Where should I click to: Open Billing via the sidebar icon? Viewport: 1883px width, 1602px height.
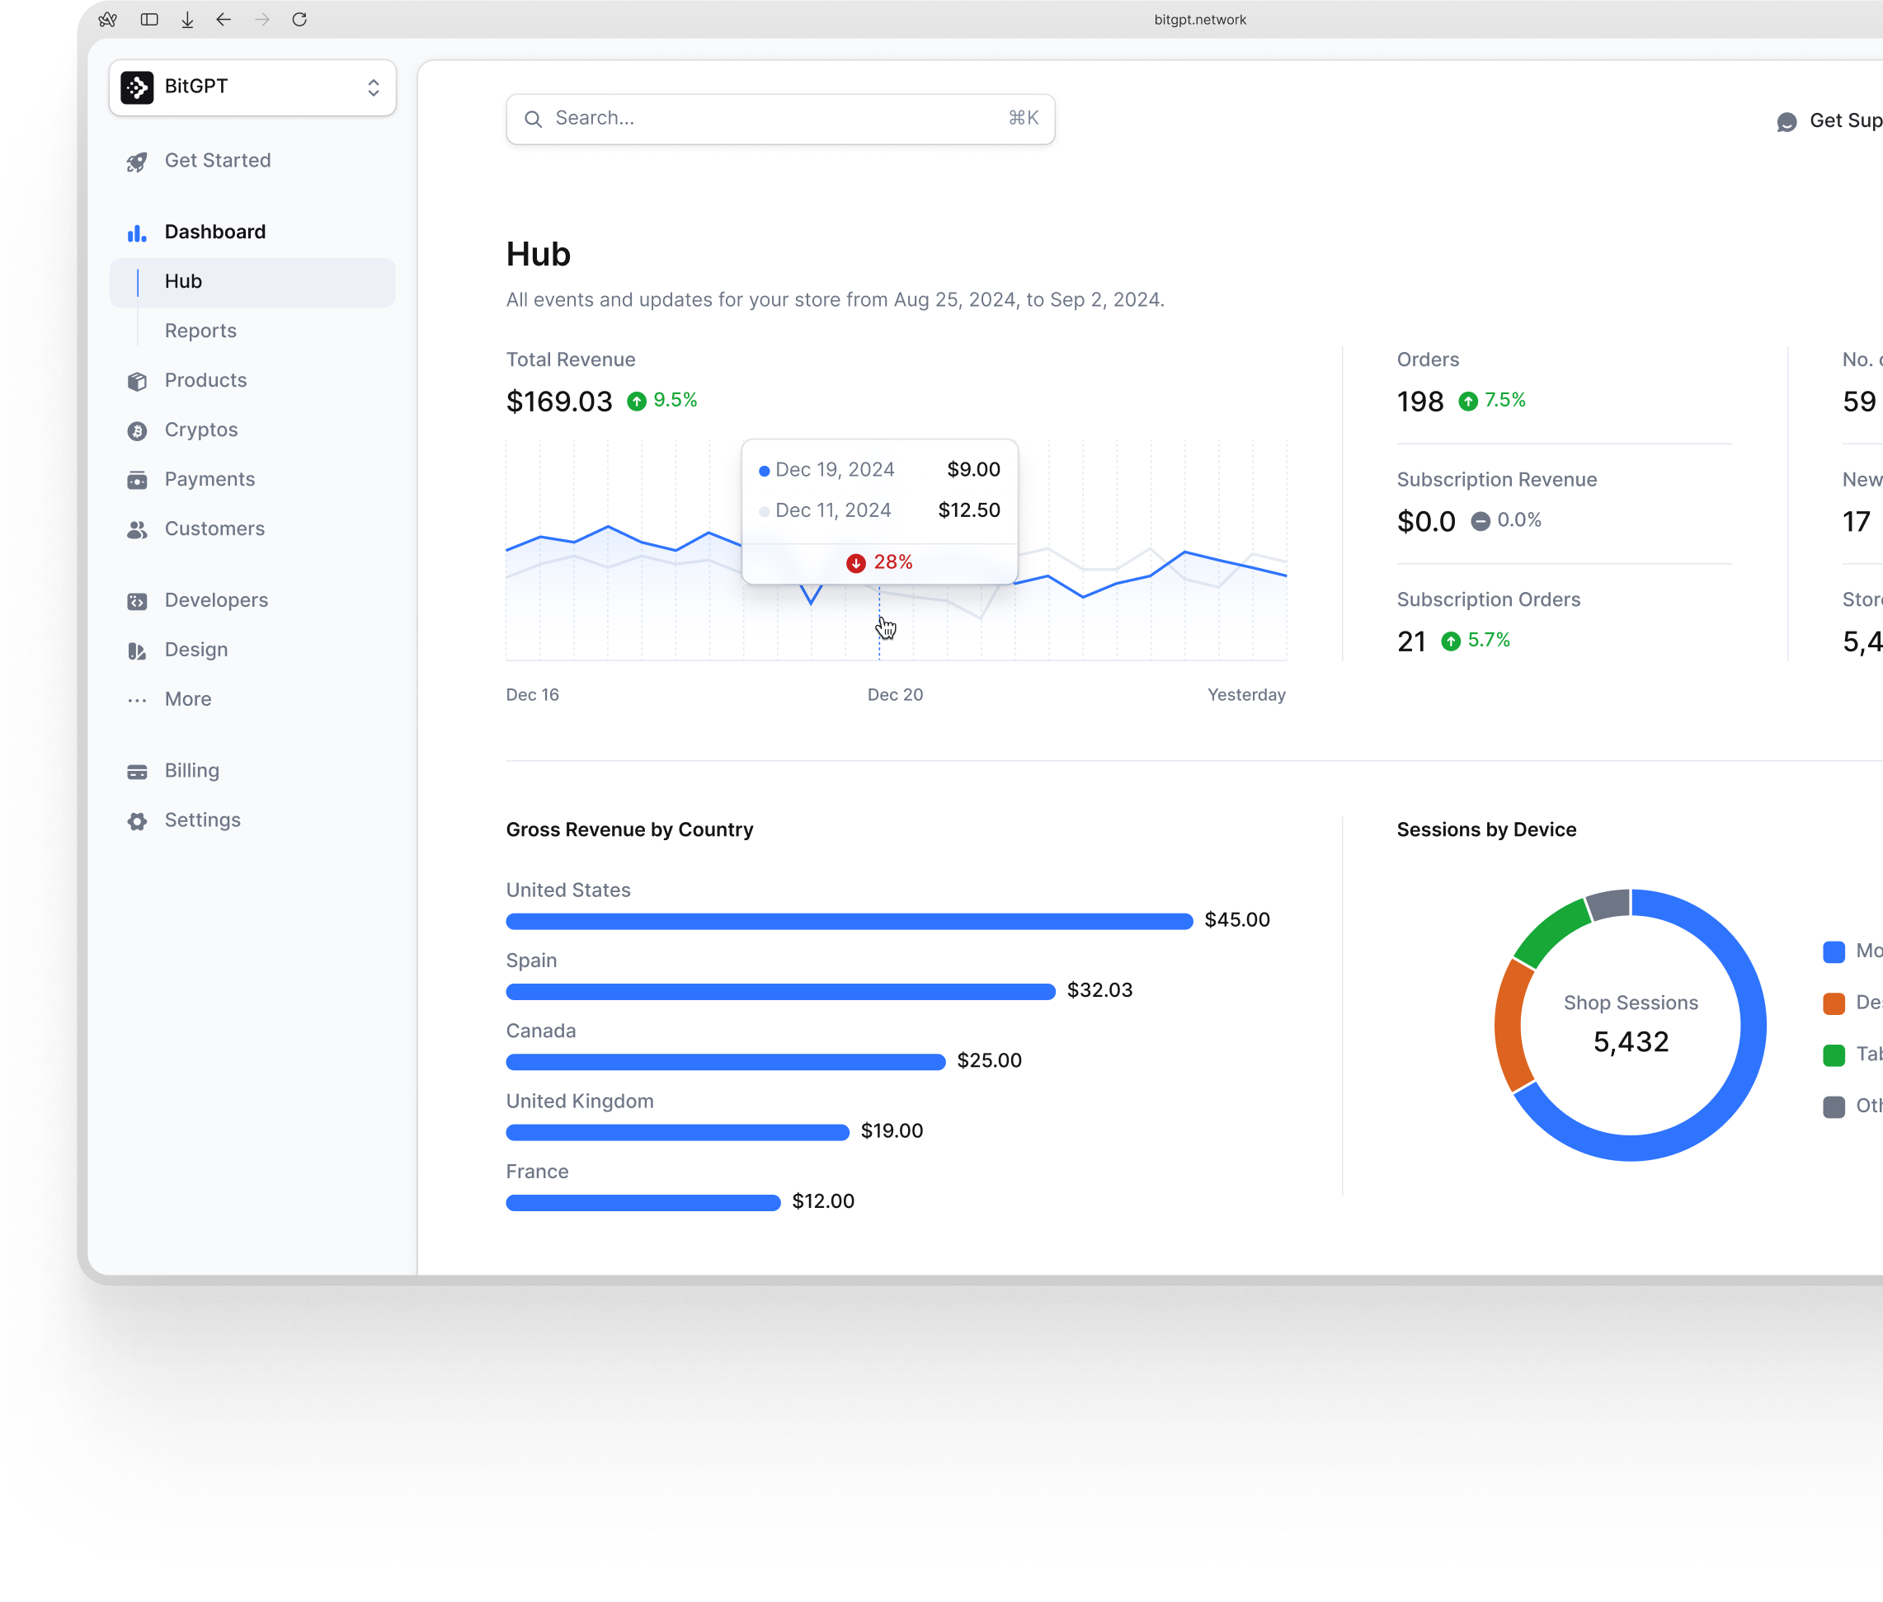coord(137,770)
